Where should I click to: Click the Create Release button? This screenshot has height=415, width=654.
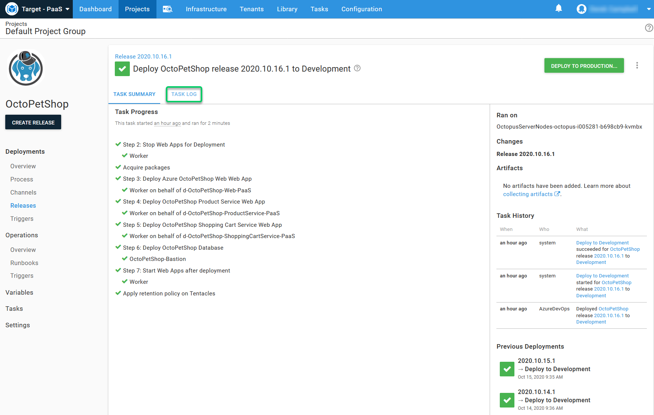coord(33,123)
